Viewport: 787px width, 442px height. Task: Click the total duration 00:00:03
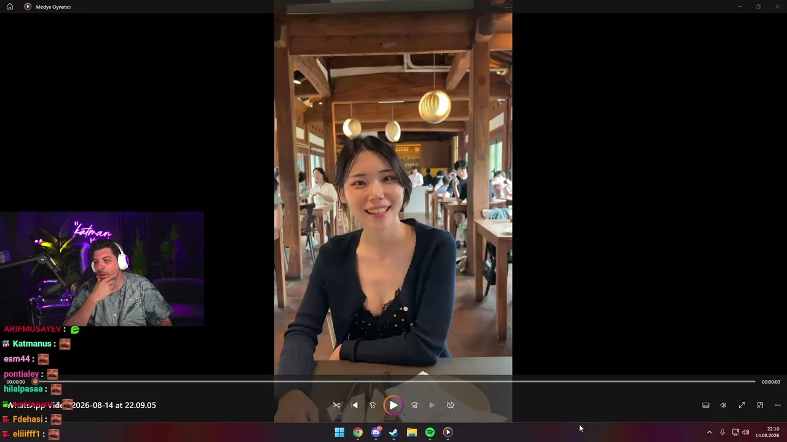[771, 382]
